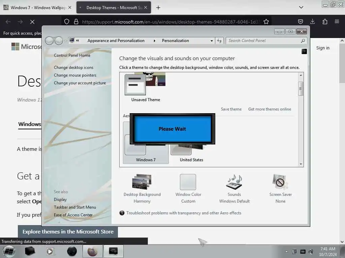345x258 pixels.
Task: Click the taskbar clock showing 7:41 AM
Action: [327, 251]
